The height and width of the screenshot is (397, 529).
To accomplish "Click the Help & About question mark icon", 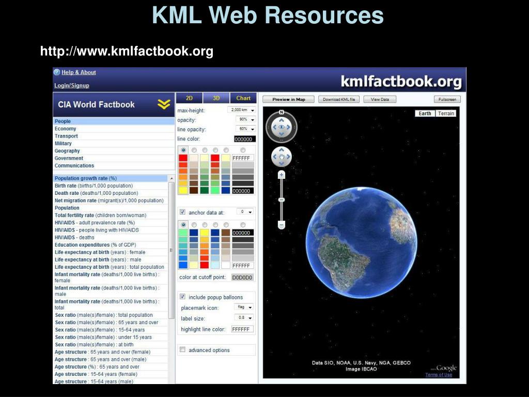I will pos(57,72).
